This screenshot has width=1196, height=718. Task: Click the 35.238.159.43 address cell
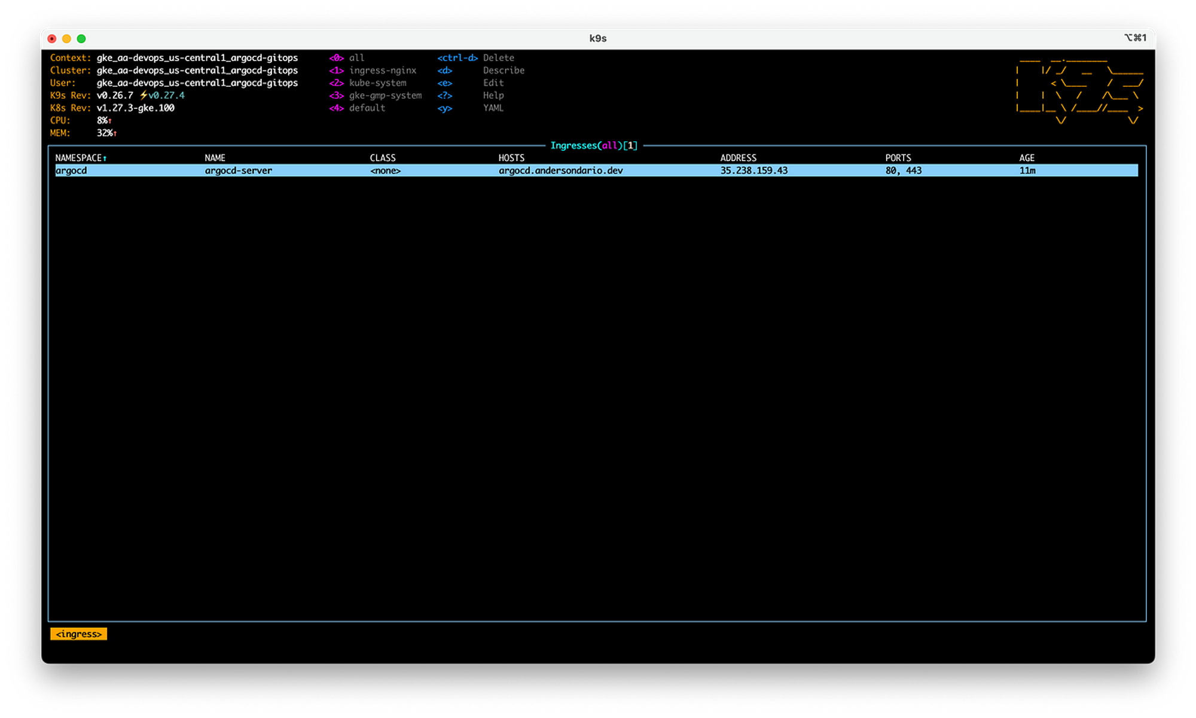click(753, 171)
